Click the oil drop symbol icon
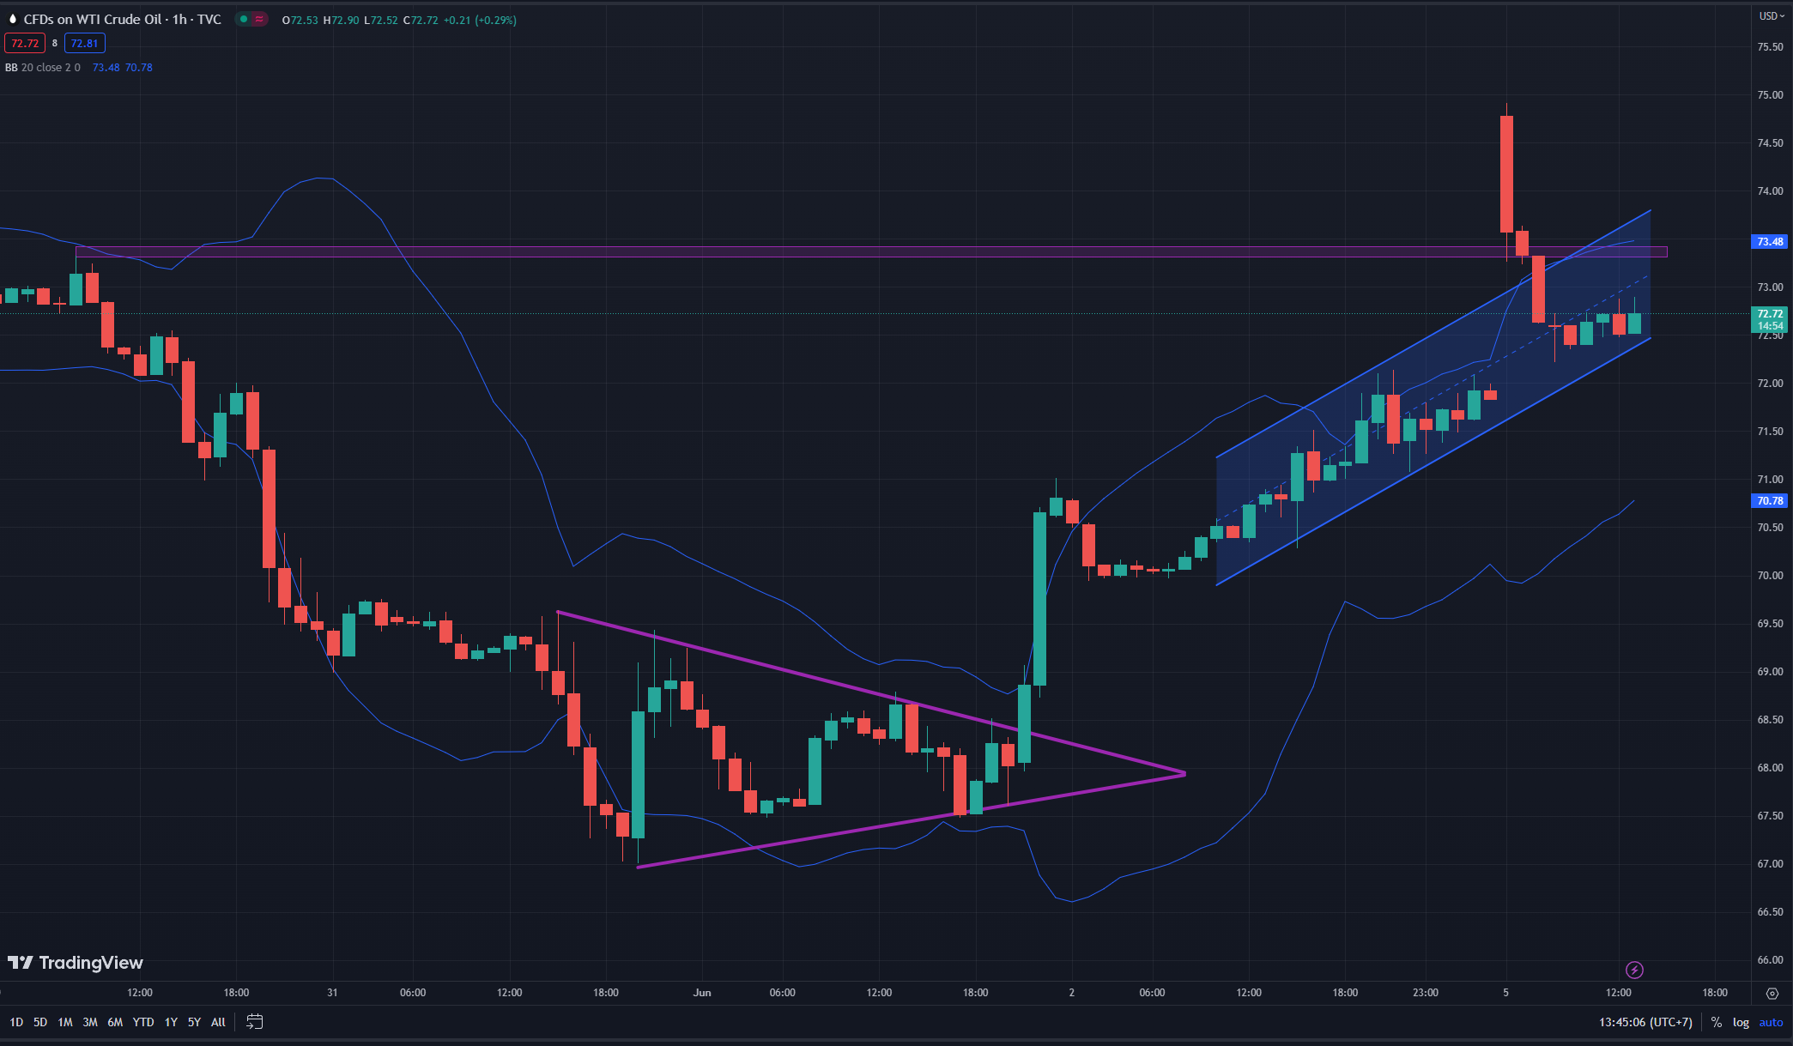 coord(12,19)
